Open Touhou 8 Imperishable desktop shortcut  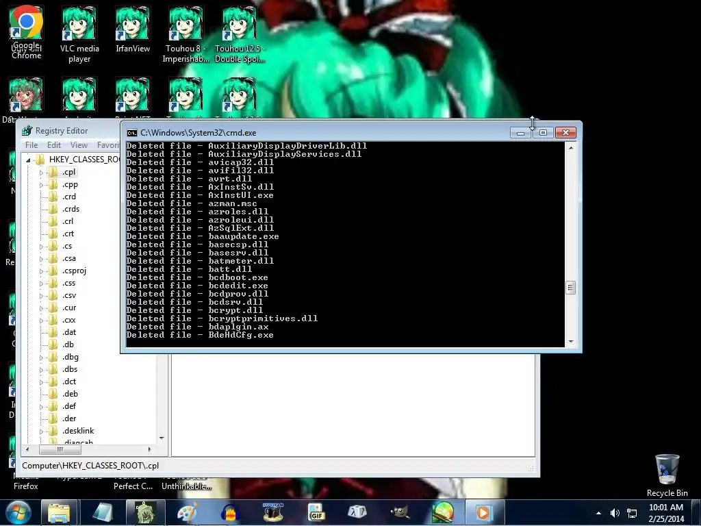pos(186,35)
